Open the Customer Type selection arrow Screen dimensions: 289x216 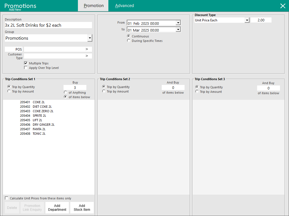click(87, 56)
